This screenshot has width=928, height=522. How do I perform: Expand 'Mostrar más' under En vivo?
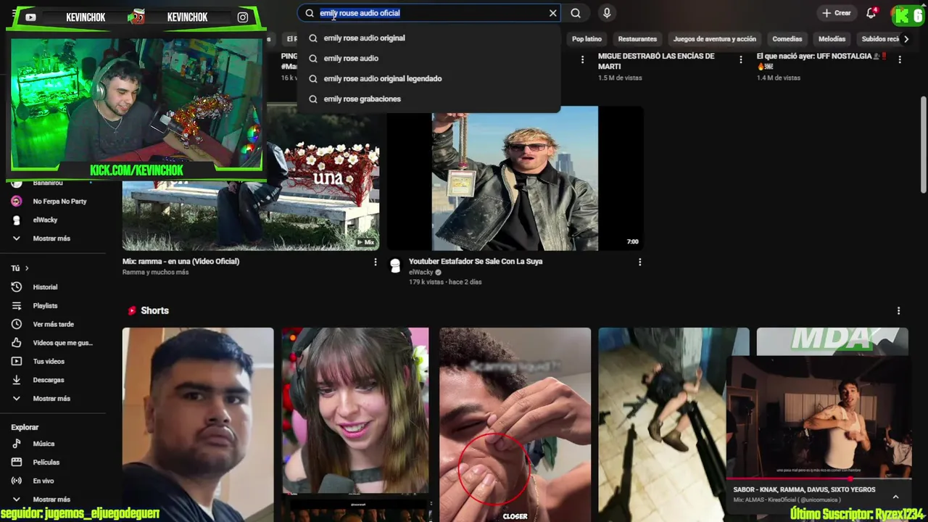pos(52,500)
